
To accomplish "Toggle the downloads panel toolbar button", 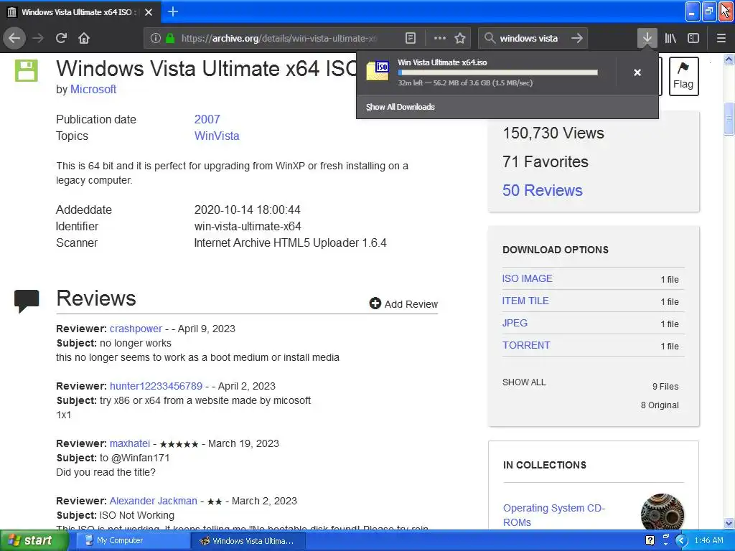I will click(x=647, y=38).
